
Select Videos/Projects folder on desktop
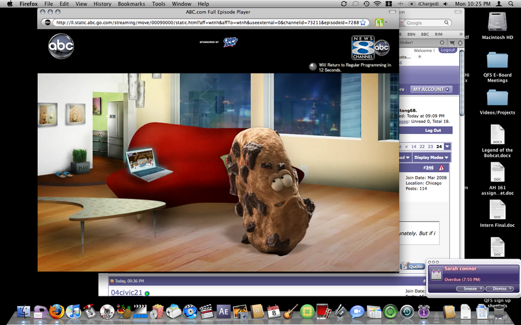coord(498,97)
